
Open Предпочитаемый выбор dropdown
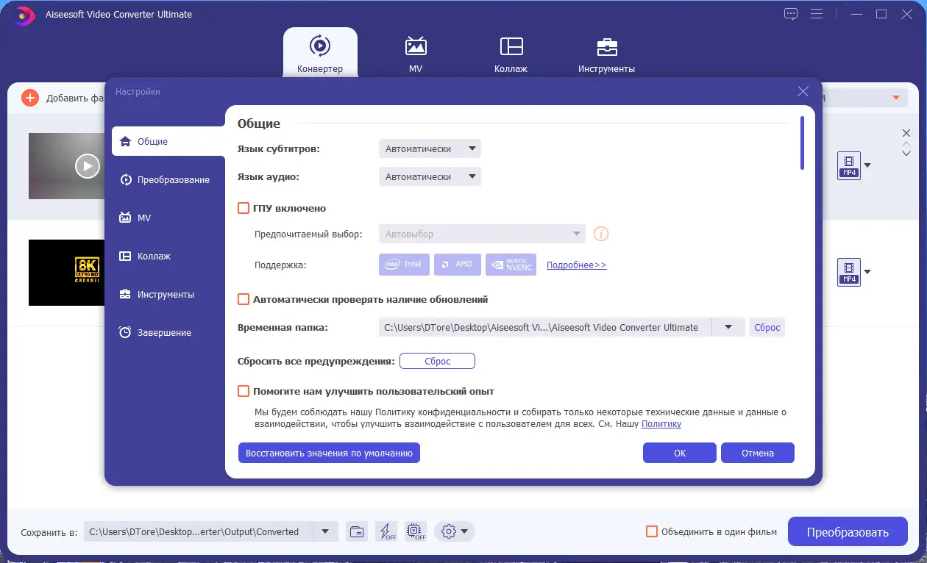point(482,234)
